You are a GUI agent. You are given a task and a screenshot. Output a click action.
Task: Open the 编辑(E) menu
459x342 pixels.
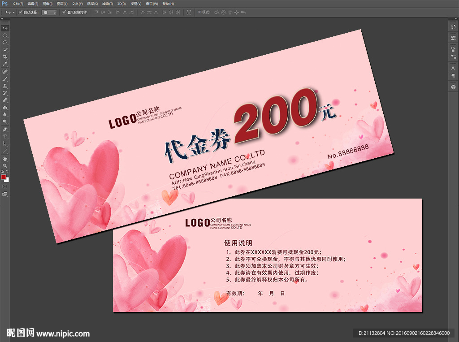pyautogui.click(x=33, y=4)
